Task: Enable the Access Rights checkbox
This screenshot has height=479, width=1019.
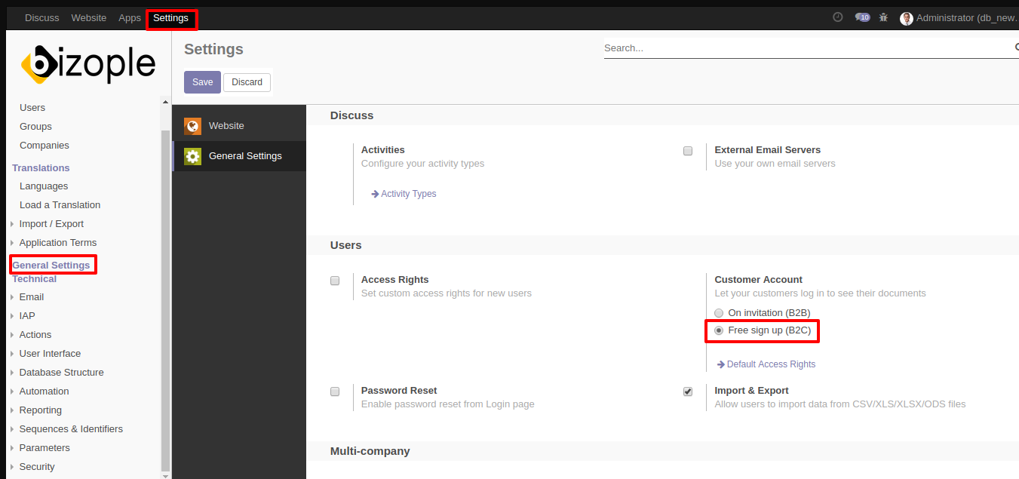Action: (335, 281)
